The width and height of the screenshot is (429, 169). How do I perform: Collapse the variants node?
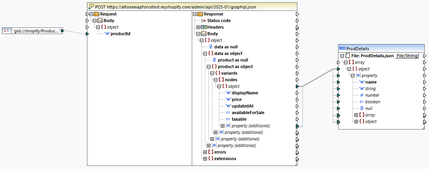[x=212, y=73]
